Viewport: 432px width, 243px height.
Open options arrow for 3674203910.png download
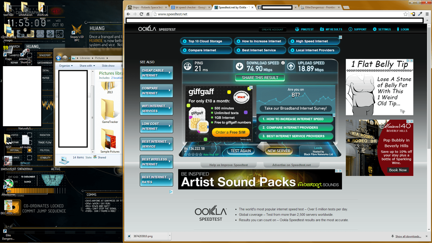click(170, 236)
